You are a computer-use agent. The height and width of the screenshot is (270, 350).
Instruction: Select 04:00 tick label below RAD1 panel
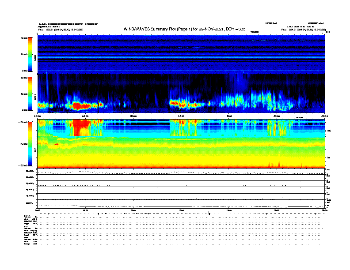tap(86, 116)
